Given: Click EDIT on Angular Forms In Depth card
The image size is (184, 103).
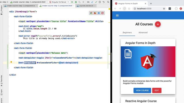Looking at the screenshot, I should (157, 90).
